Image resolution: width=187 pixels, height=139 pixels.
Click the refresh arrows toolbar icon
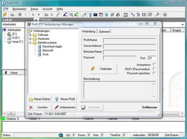click(x=26, y=15)
